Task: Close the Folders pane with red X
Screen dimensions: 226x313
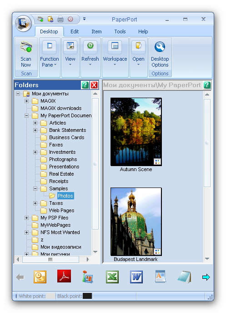Action: point(94,85)
